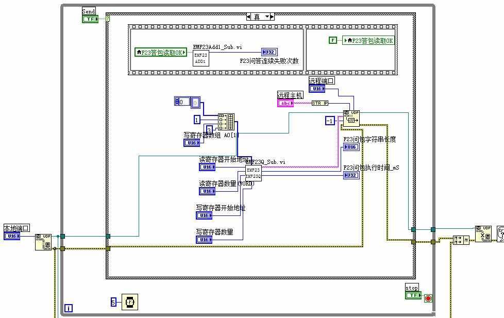Select the loop iteration terminal i
This screenshot has width=504, height=318.
coord(69,308)
